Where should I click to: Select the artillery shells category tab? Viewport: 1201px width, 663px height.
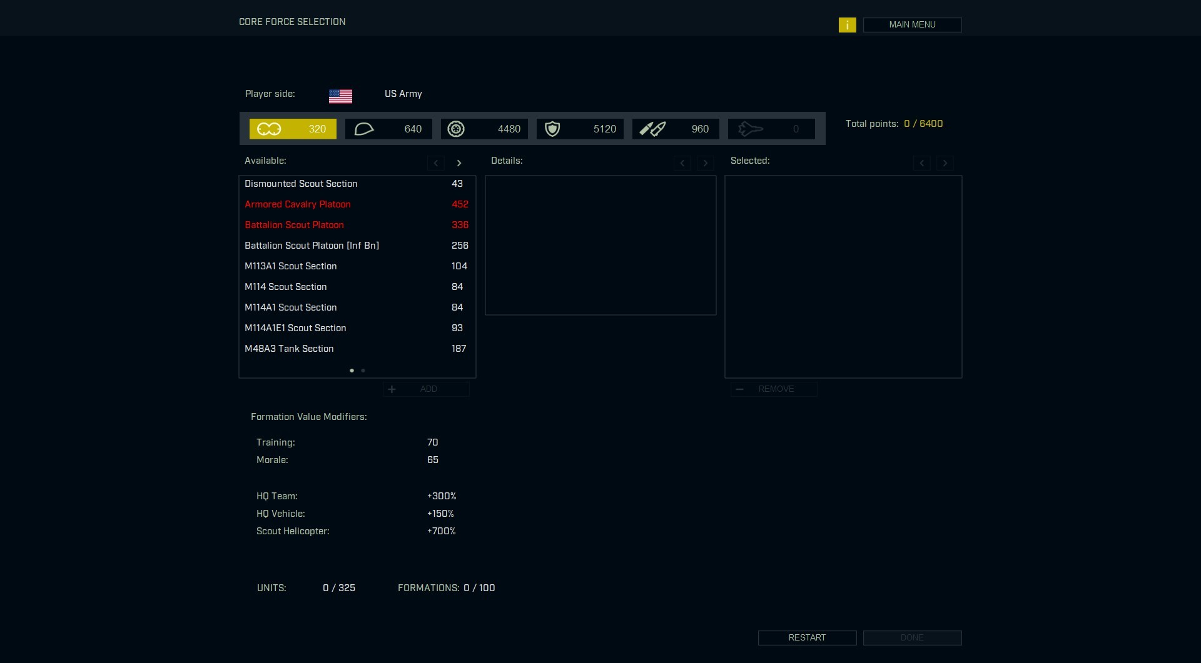pos(676,129)
